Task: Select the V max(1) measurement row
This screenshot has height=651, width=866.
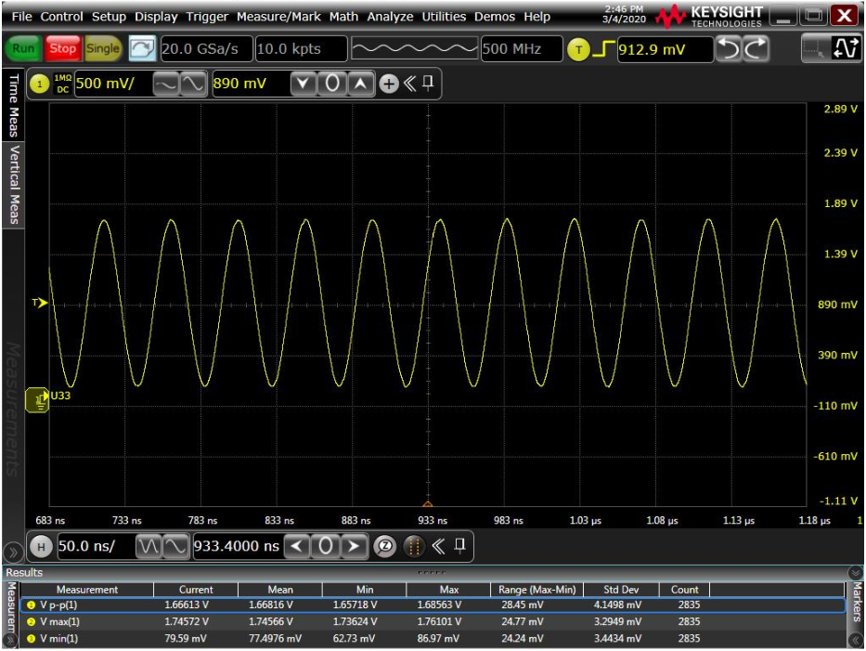Action: tap(432, 621)
